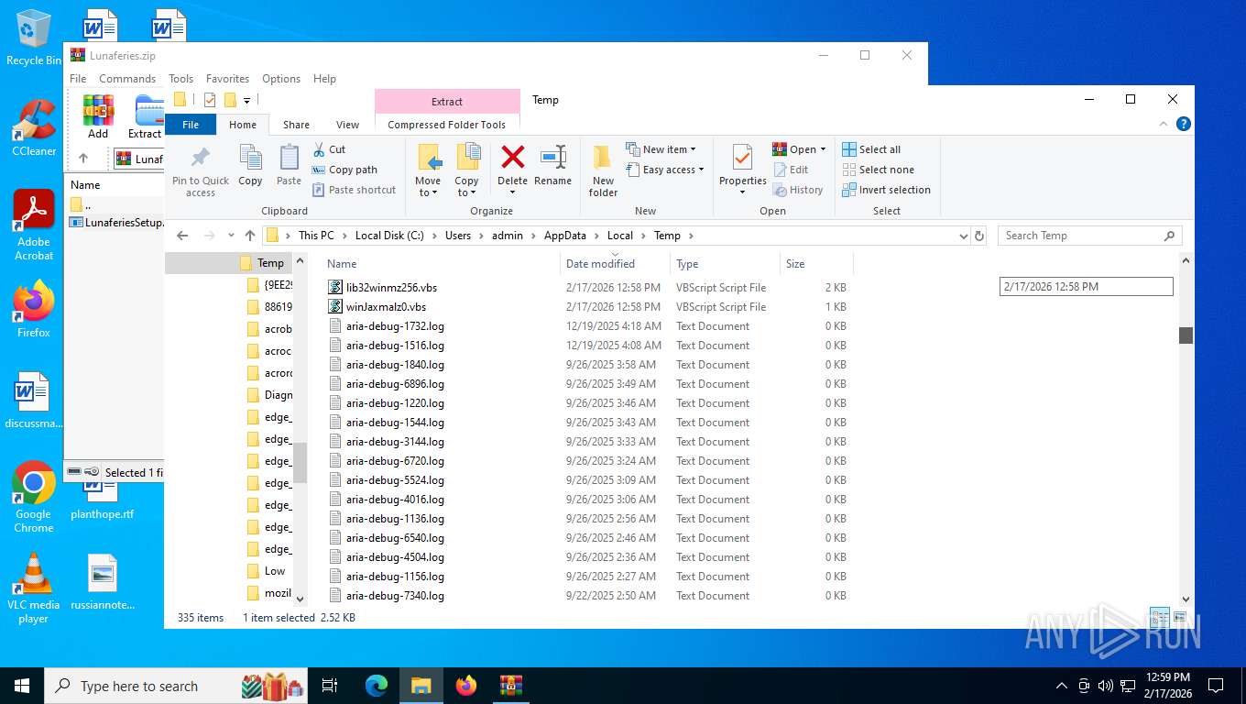Click the Rename icon
The width and height of the screenshot is (1246, 704).
coord(552,157)
